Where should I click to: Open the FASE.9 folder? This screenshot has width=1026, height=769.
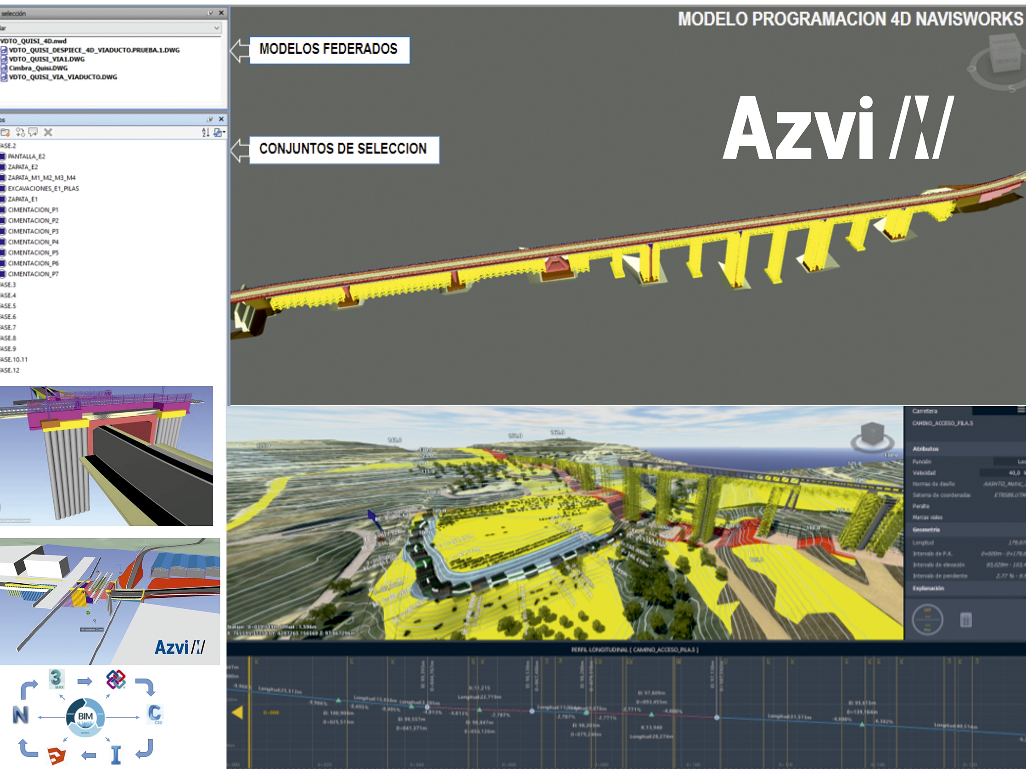click(x=8, y=349)
